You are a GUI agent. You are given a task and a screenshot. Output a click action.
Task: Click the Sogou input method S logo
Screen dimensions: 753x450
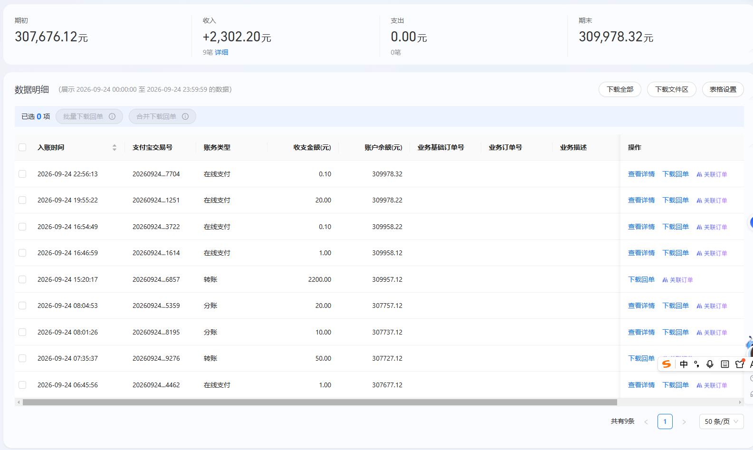coord(667,364)
